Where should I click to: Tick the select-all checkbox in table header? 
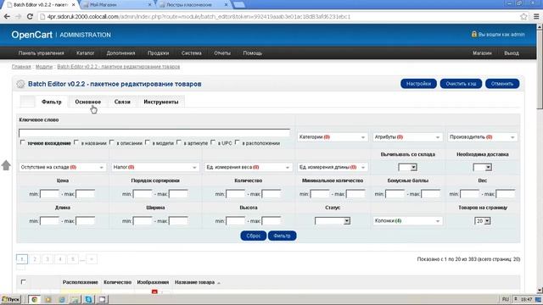(x=23, y=282)
